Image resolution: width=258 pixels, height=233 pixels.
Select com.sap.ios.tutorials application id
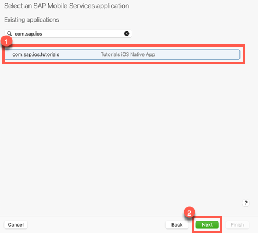point(36,54)
